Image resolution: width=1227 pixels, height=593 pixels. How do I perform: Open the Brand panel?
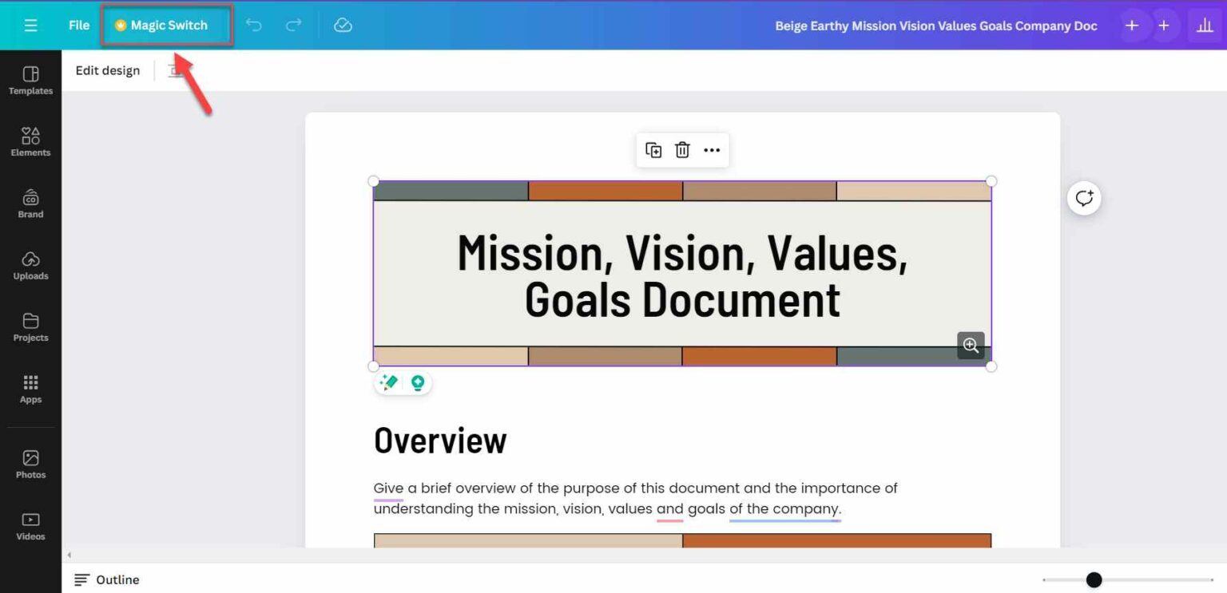[30, 204]
